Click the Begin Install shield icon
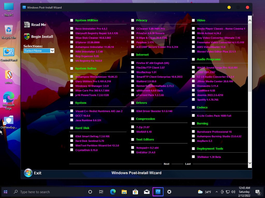This screenshot has width=265, height=198. click(x=27, y=36)
